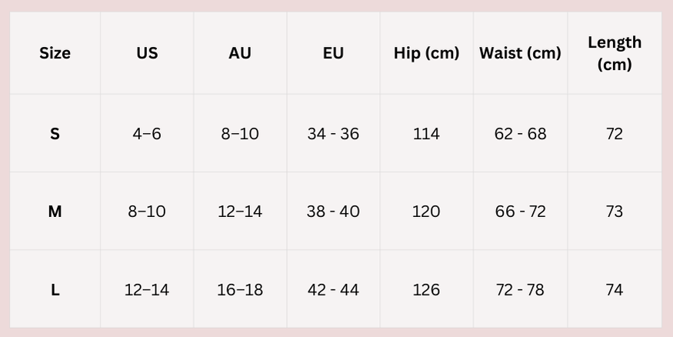Select the L size row label

point(55,290)
